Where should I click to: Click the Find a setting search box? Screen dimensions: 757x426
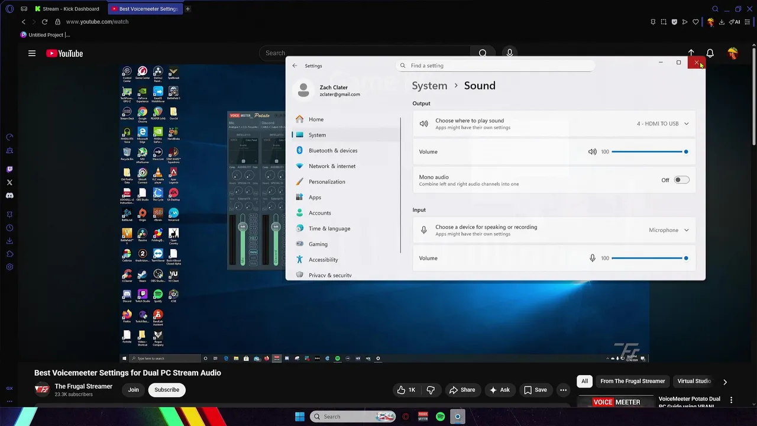[496, 66]
